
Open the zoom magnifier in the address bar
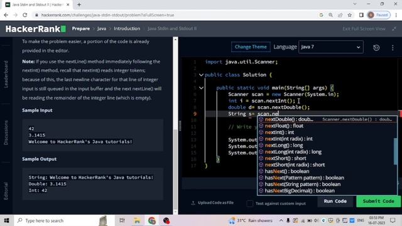pos(330,15)
